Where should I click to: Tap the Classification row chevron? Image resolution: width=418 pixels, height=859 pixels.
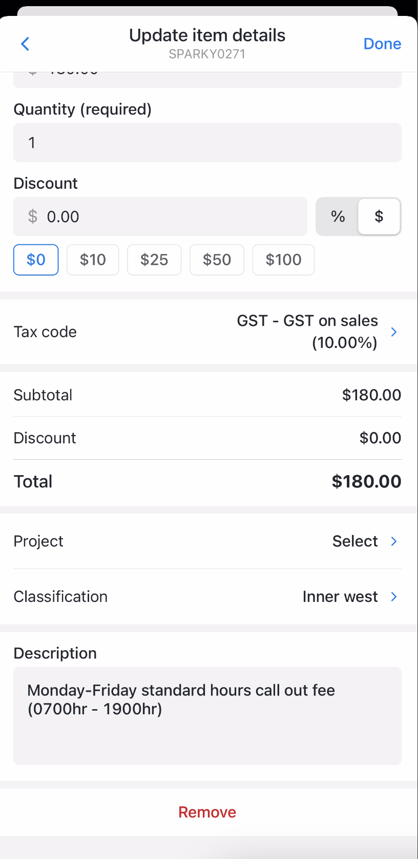coord(393,596)
